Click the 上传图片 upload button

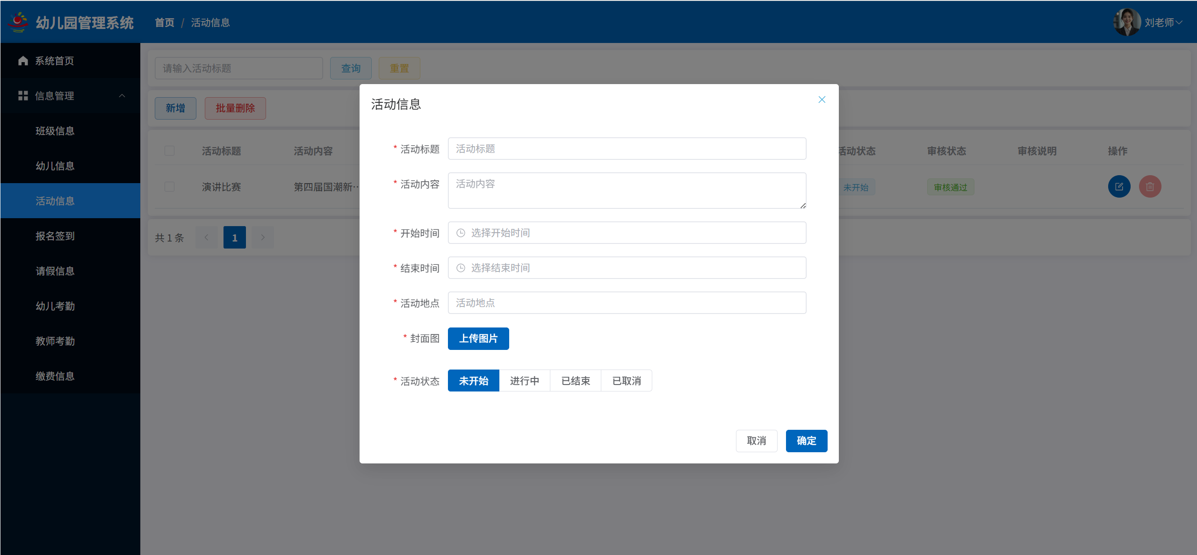(478, 338)
